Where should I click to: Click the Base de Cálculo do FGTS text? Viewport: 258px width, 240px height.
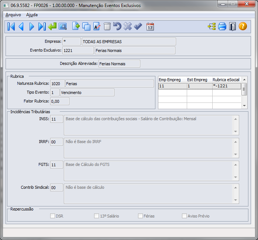[x=87, y=164]
